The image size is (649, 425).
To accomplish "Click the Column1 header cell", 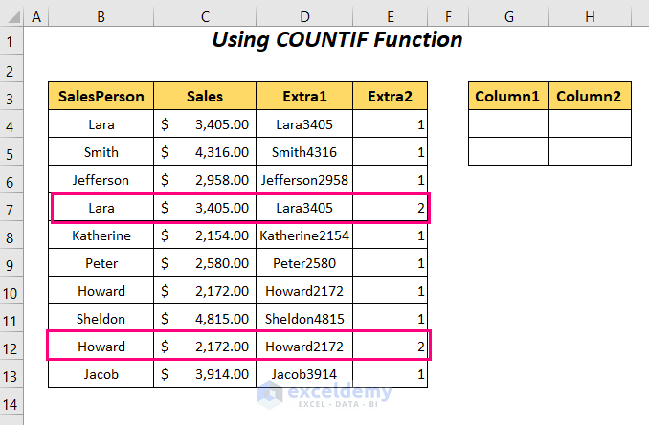I will 508,97.
